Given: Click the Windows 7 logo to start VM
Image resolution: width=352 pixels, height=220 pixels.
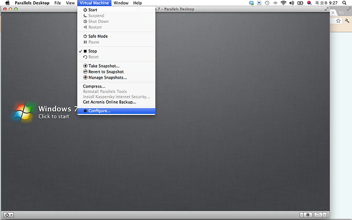Looking at the screenshot, I should tap(22, 111).
